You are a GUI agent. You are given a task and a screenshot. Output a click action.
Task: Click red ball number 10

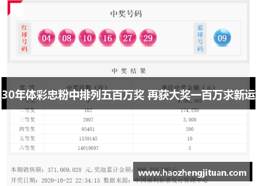[x=87, y=38]
